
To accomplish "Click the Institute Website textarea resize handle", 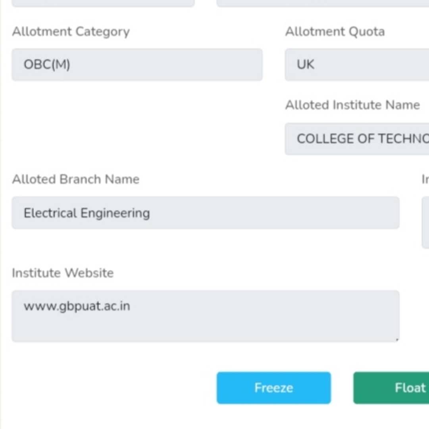I will pyautogui.click(x=397, y=339).
